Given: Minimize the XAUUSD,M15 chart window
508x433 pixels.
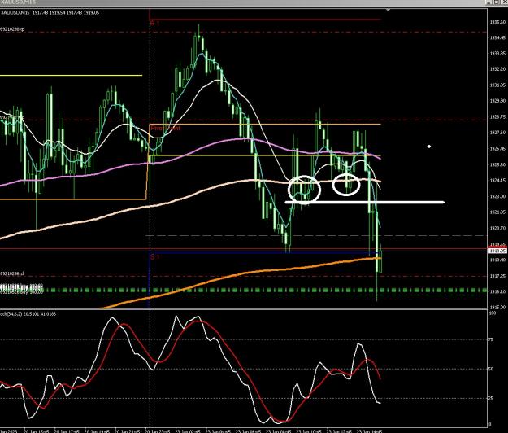Looking at the screenshot, I should point(489,2).
